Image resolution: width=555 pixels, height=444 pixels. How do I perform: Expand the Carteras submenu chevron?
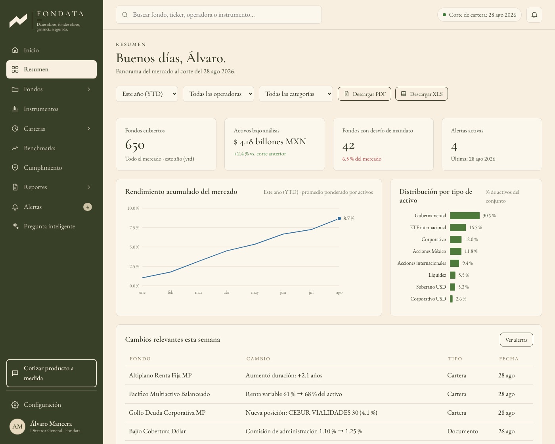(x=89, y=128)
